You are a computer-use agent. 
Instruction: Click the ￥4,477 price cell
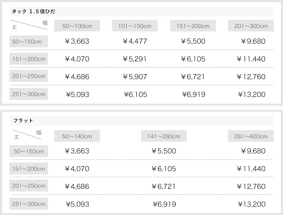[x=135, y=41]
